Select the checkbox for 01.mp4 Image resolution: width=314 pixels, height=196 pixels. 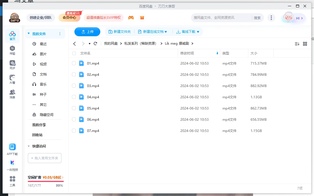point(74,63)
